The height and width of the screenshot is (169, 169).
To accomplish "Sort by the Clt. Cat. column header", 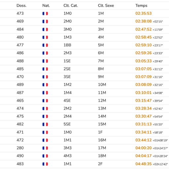I will (x=71, y=6).
